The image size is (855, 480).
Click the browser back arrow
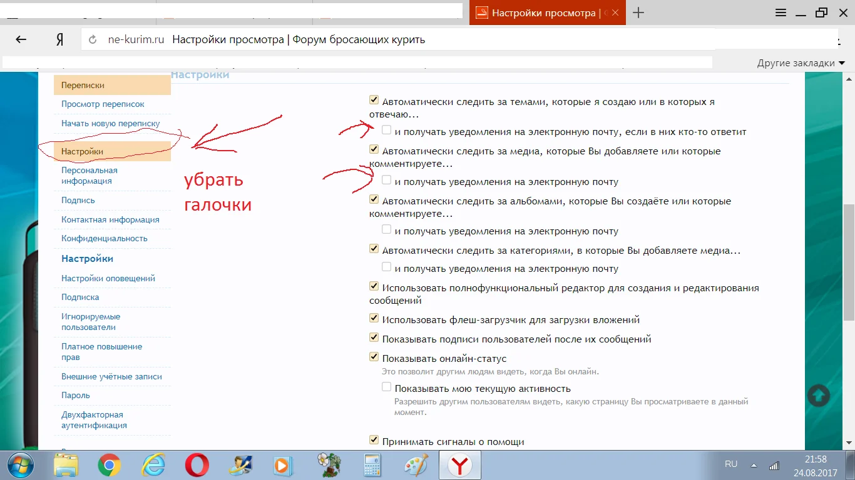point(21,39)
